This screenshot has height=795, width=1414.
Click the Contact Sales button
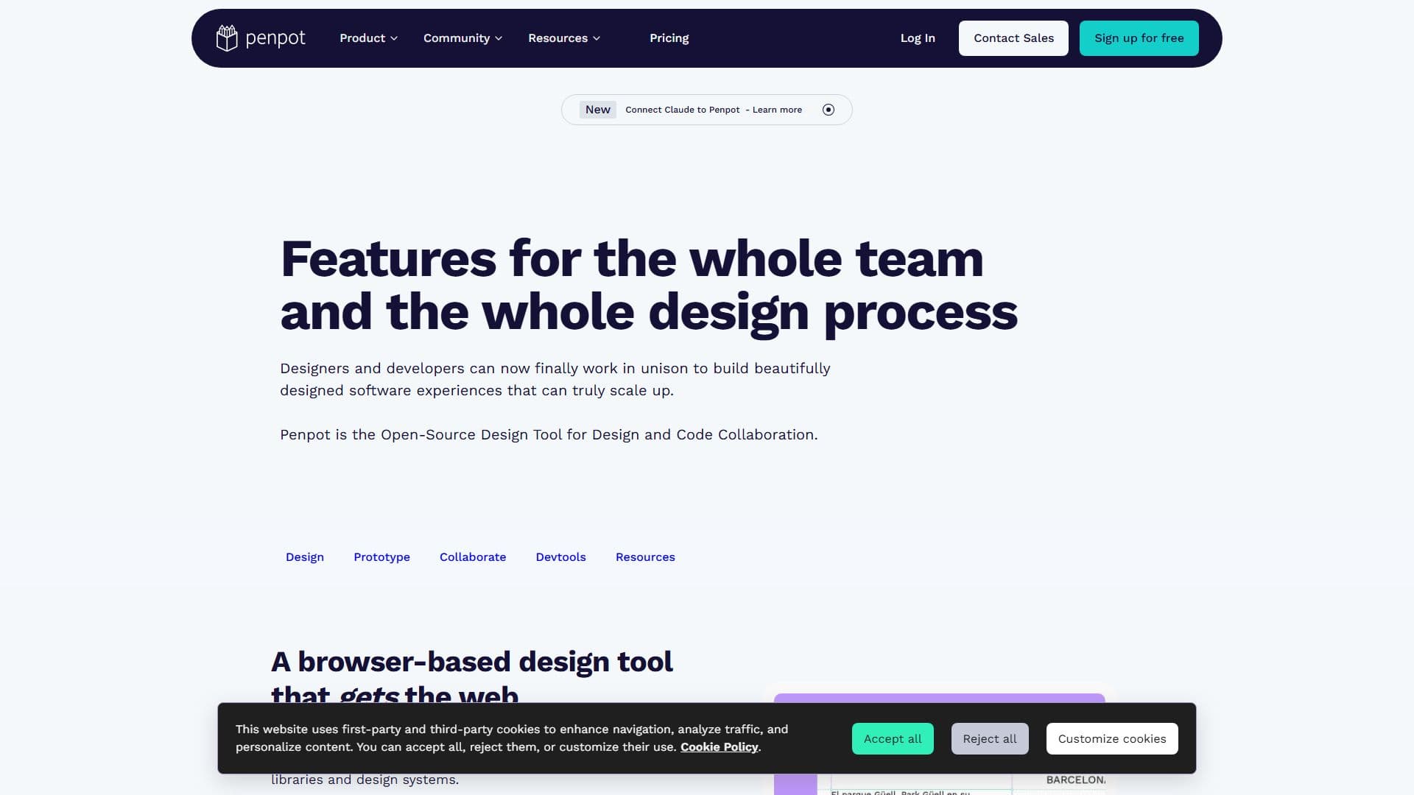(1013, 38)
